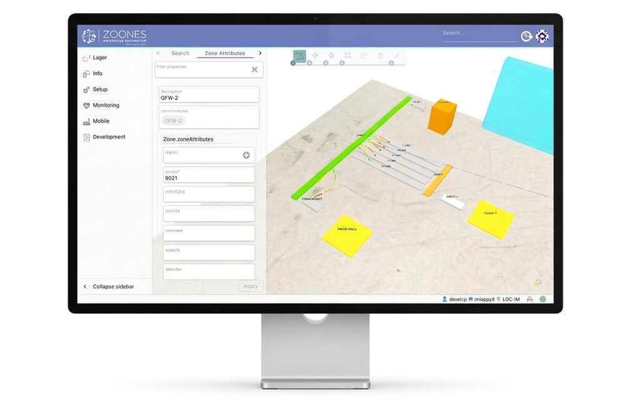Open the clipboard tool in the viewport toolbar

coord(380,56)
